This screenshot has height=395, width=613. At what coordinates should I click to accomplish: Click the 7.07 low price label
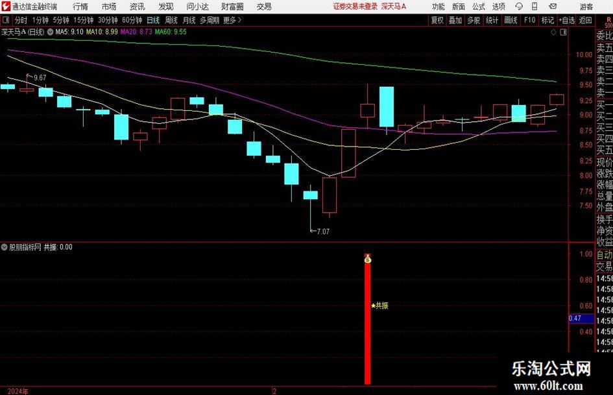pyautogui.click(x=323, y=232)
